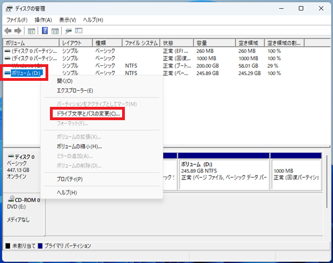The image size is (333, 263).
Task: Click the 245.89 GB capacity cell
Action: [208, 73]
